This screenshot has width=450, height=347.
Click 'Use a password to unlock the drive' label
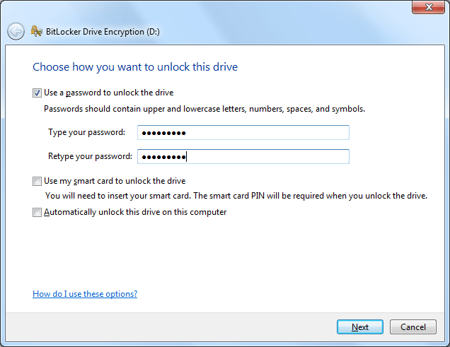coord(108,93)
